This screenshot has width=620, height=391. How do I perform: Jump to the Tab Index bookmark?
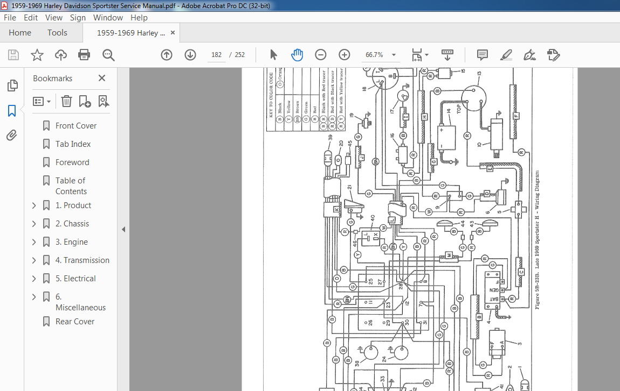[x=73, y=144]
